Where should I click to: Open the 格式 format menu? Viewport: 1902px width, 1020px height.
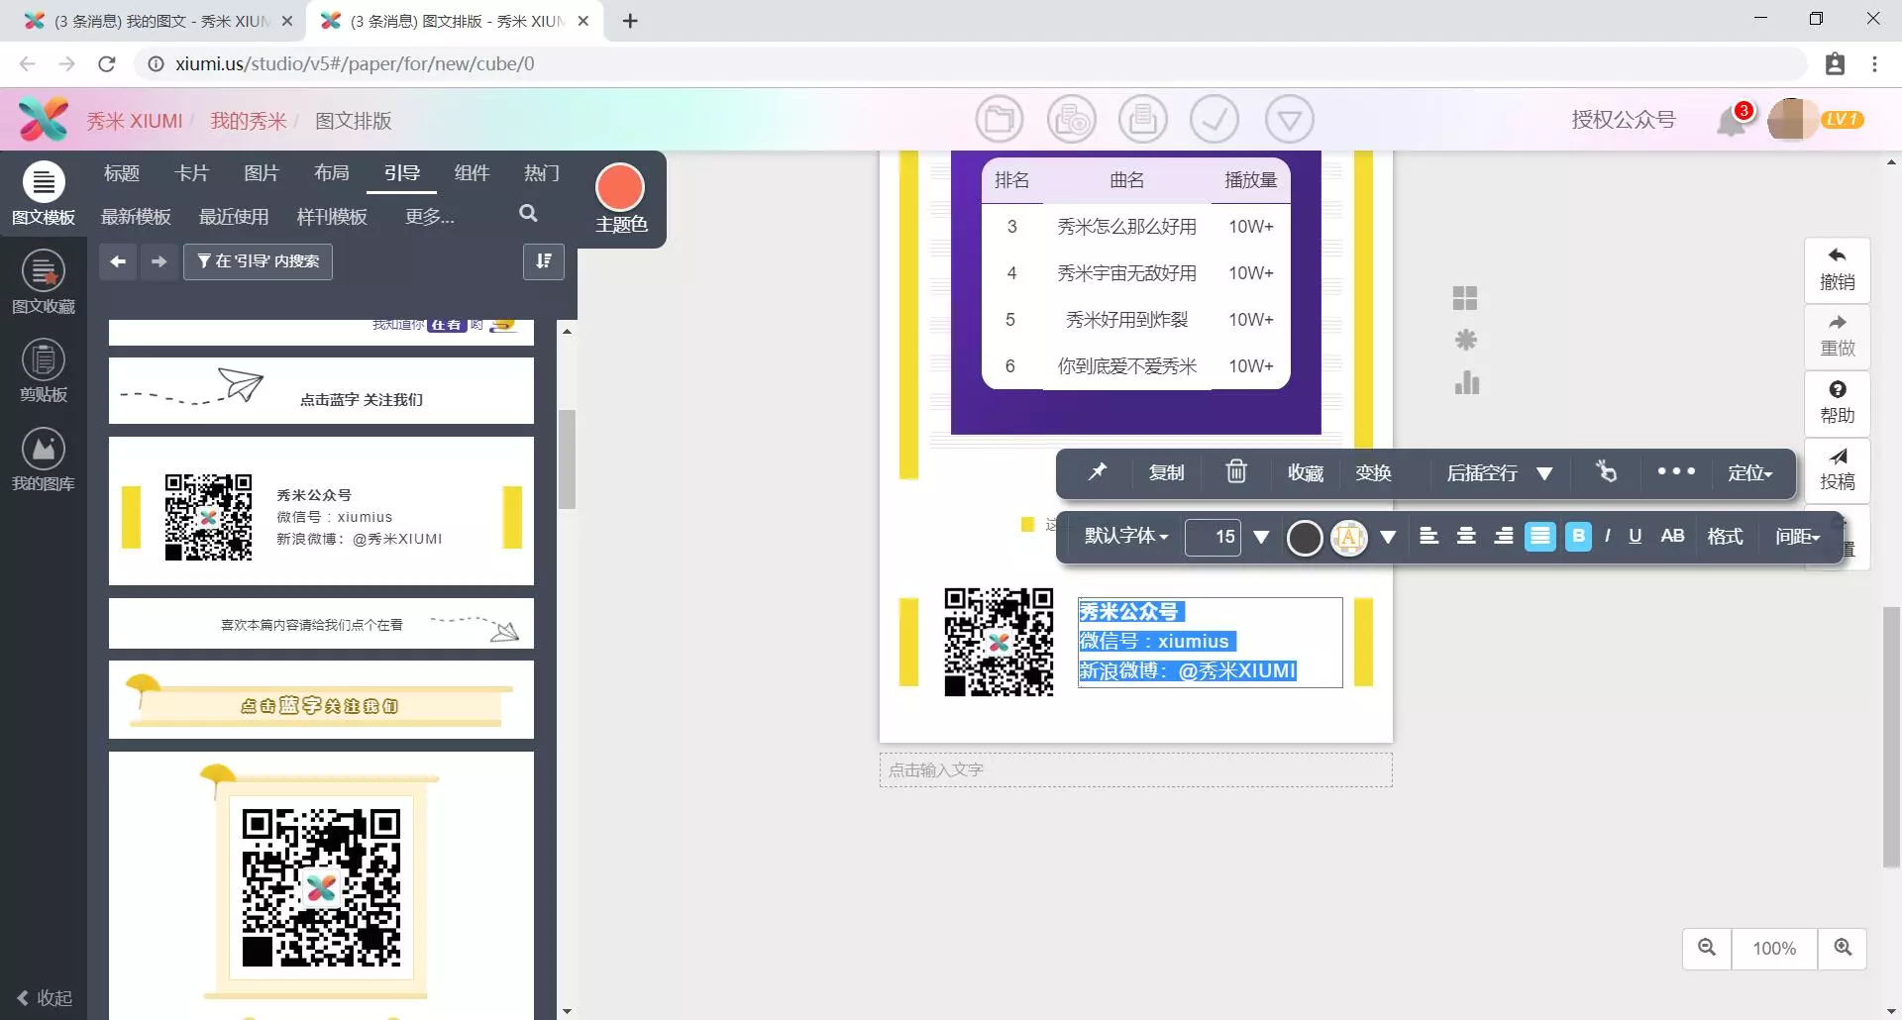click(1725, 536)
